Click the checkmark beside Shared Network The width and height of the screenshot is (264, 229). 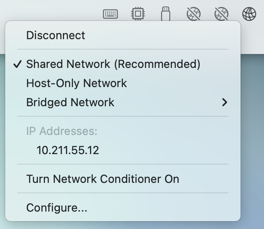coord(17,64)
